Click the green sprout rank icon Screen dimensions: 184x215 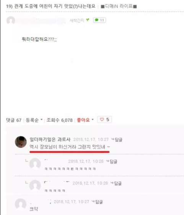tap(88, 20)
